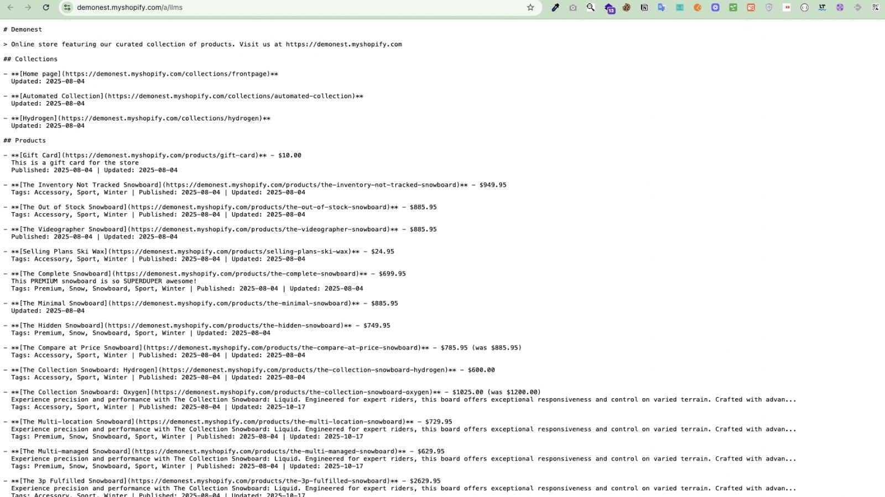This screenshot has width=885, height=497.
Task: Open the extension showing badge 13
Action: pos(609,8)
